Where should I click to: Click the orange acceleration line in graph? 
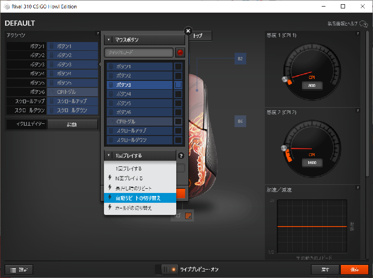312,227
